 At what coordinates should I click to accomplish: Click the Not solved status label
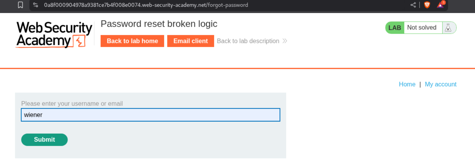pyautogui.click(x=421, y=28)
